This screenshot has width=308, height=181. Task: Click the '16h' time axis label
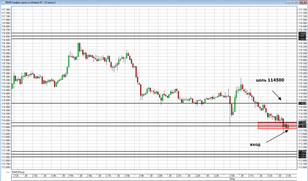tap(90, 176)
